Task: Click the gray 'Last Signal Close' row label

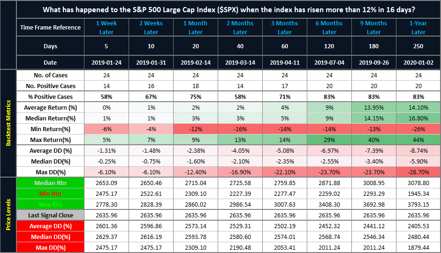Action: click(50, 215)
